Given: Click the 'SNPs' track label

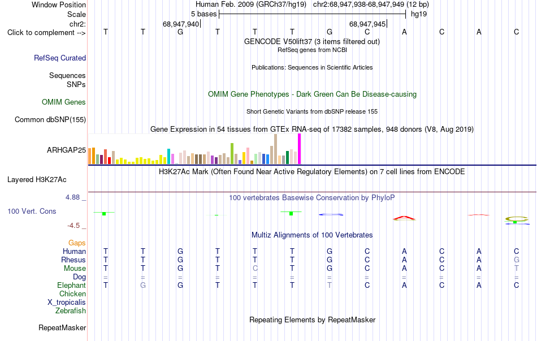Looking at the screenshot, I should coord(76,84).
